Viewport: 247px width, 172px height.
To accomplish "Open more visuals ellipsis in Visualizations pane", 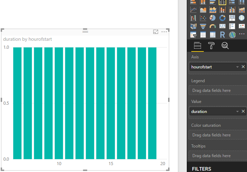I will coord(242,34).
